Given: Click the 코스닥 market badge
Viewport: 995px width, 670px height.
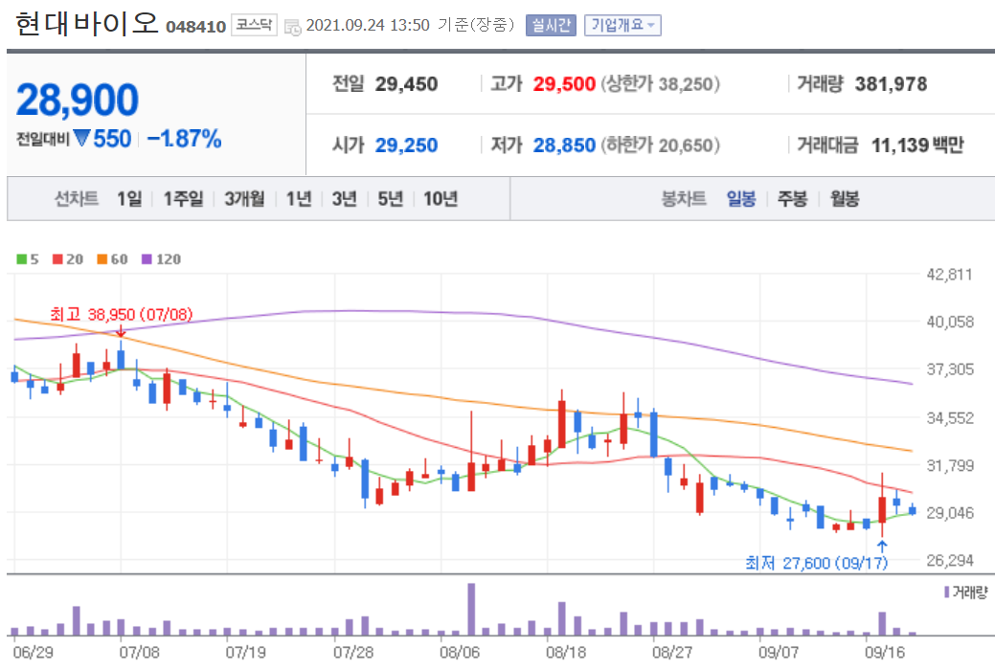Looking at the screenshot, I should click(x=254, y=25).
